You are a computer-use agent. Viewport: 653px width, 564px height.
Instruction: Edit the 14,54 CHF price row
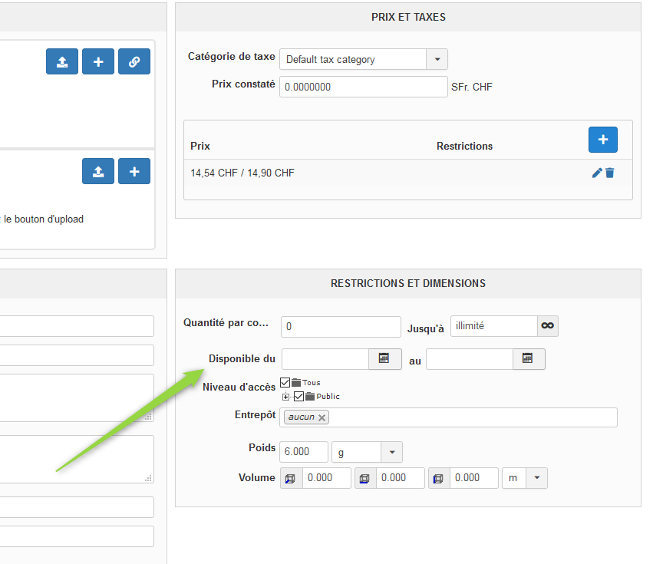tap(597, 173)
